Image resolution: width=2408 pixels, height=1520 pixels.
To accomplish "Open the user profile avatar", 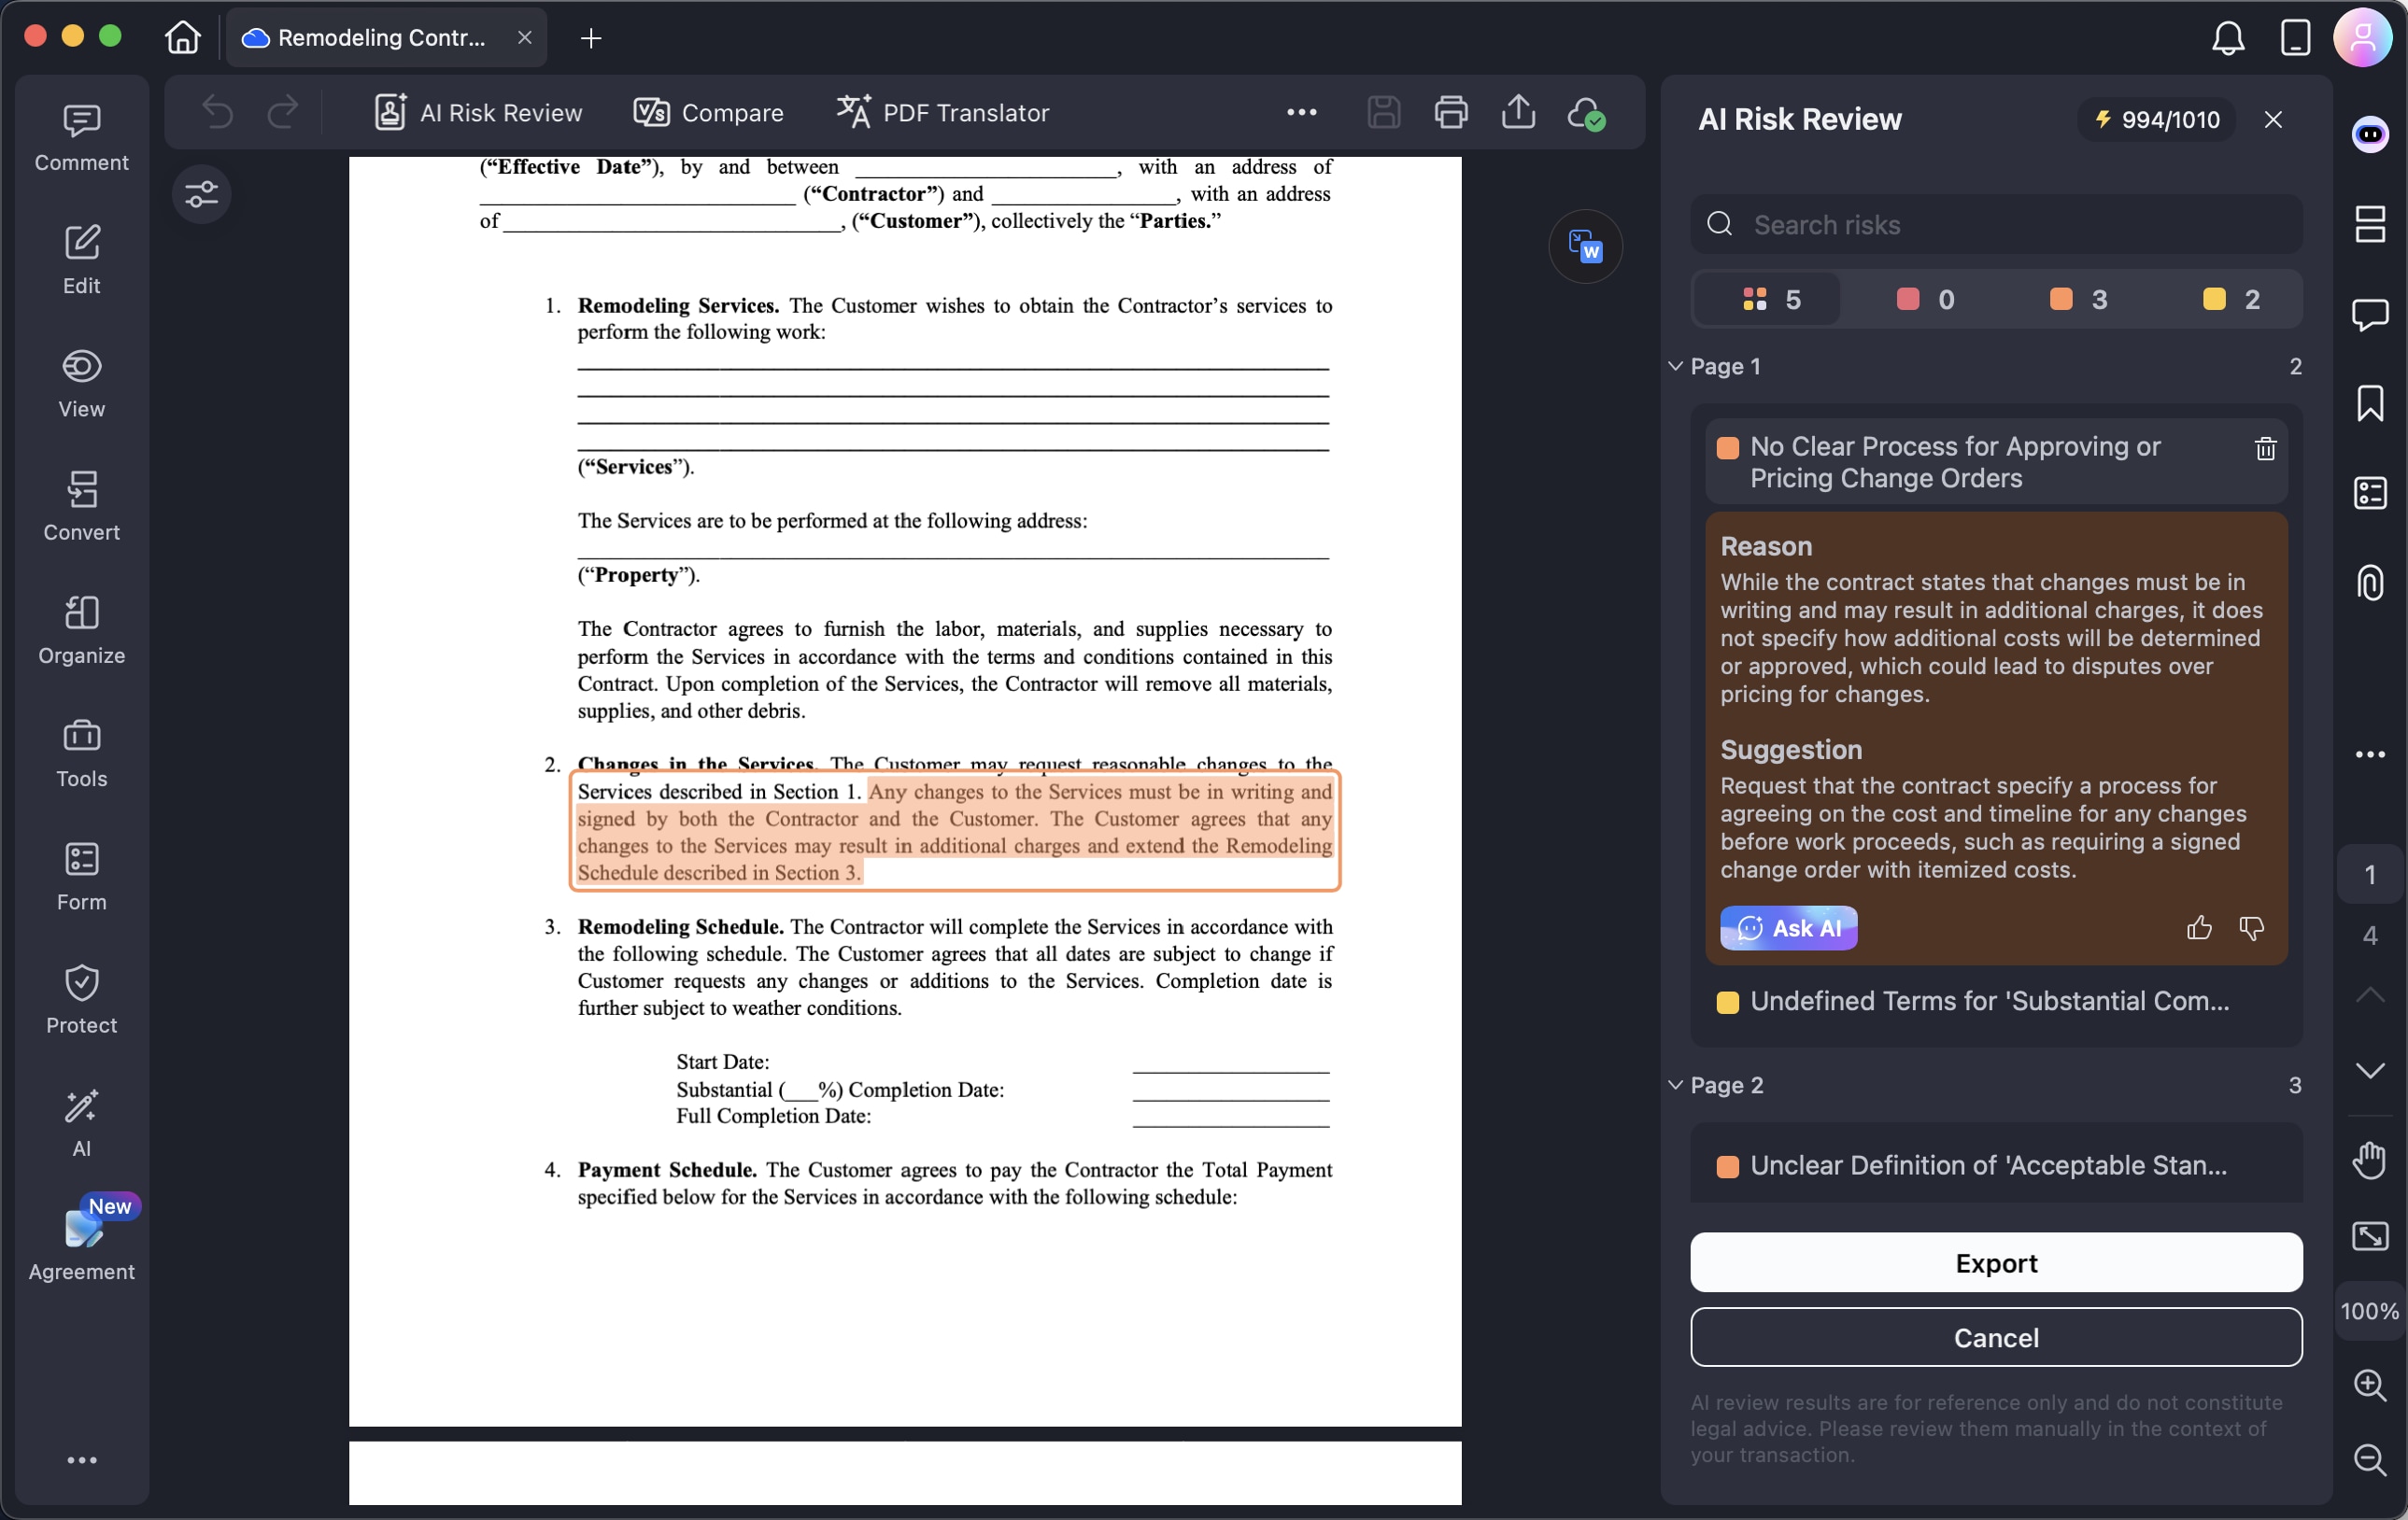I will tap(2363, 38).
